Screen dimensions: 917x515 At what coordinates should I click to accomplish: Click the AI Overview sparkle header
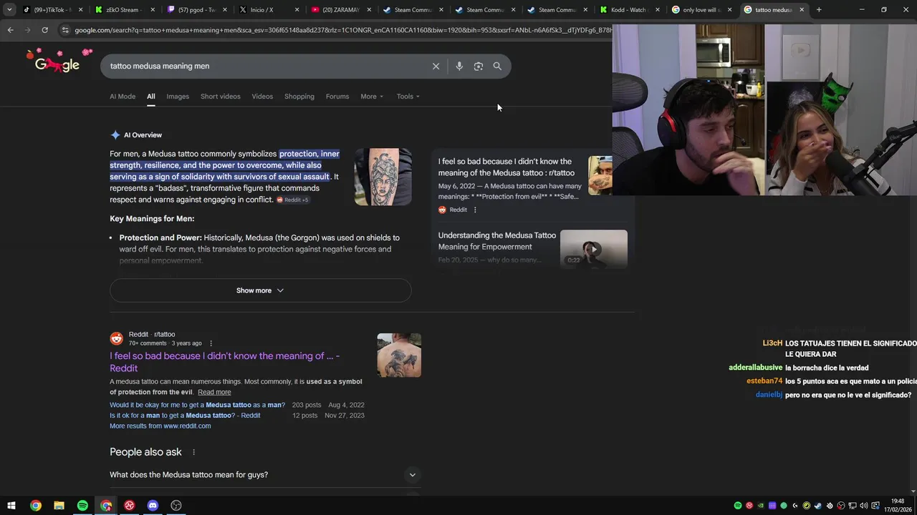click(x=136, y=135)
